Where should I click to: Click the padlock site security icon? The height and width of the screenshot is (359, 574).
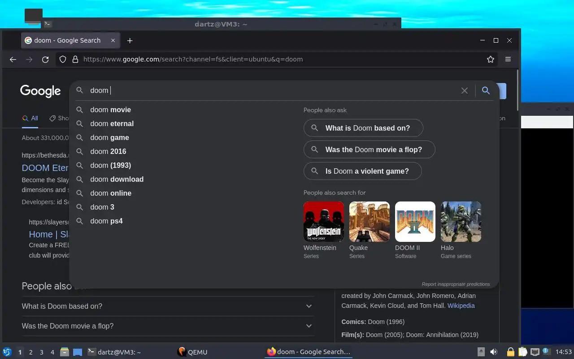click(x=75, y=59)
